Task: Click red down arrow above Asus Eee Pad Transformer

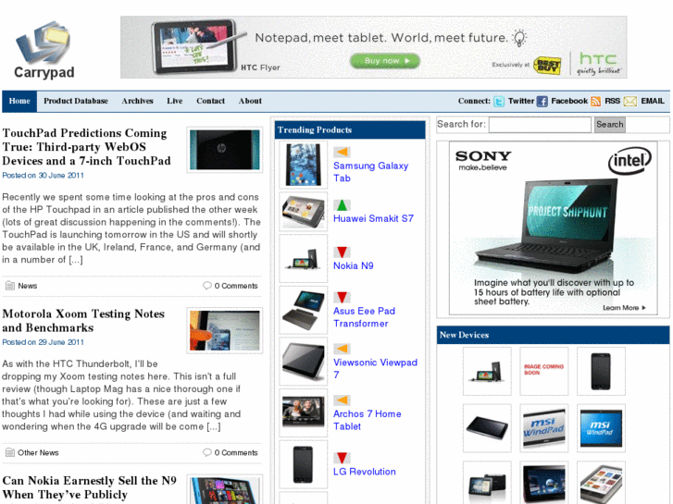Action: click(x=342, y=297)
